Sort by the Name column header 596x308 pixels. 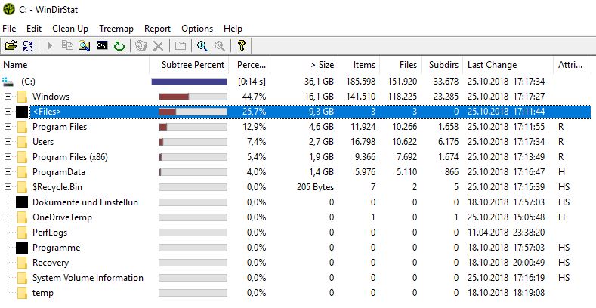(76, 65)
